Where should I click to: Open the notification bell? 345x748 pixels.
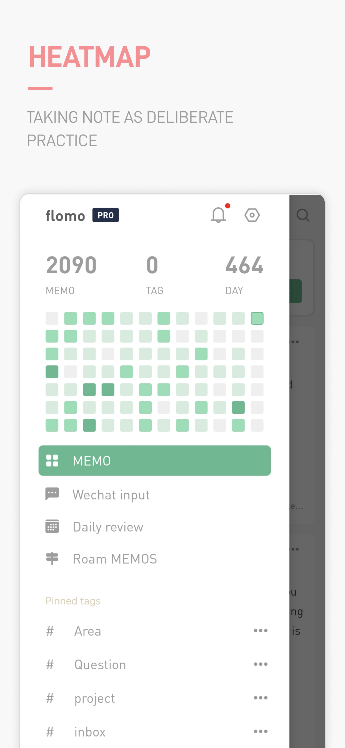click(218, 215)
